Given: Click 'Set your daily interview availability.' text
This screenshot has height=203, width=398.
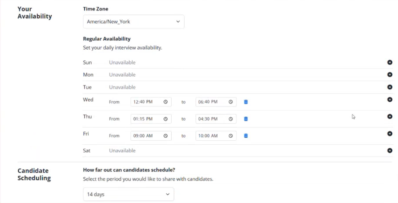Looking at the screenshot, I should 122,48.
